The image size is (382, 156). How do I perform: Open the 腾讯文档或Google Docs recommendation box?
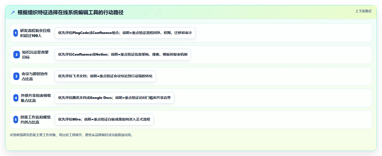click(x=114, y=98)
